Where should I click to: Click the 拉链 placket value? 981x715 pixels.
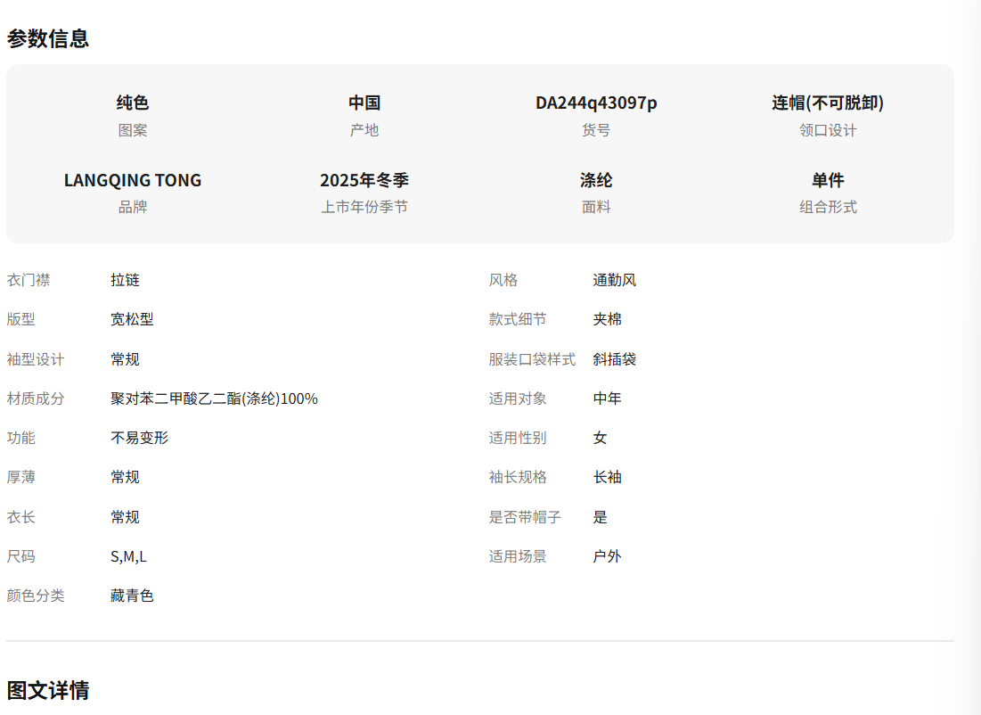[x=125, y=280]
